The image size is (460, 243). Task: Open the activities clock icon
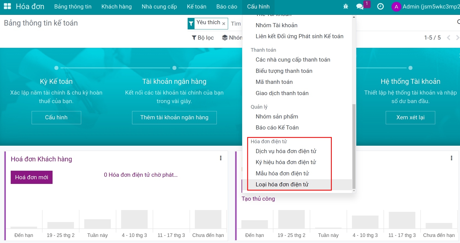(x=380, y=7)
